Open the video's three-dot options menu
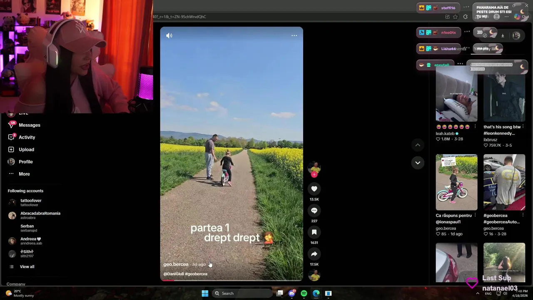 pos(294,35)
